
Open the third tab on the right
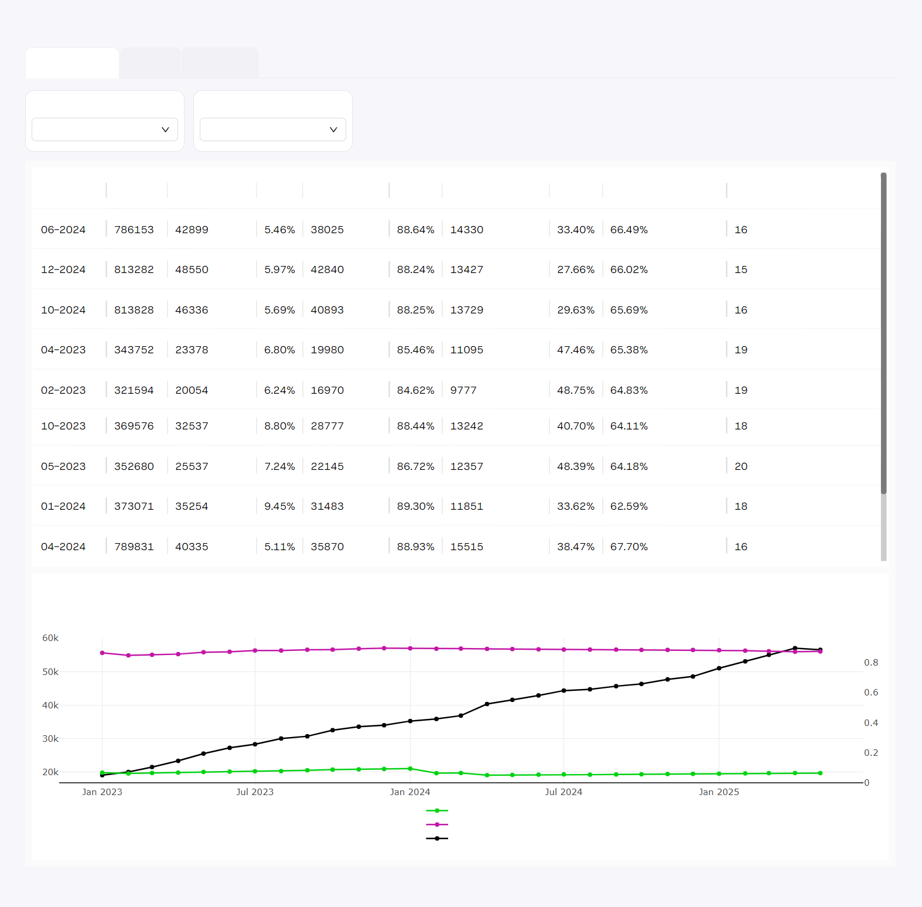click(220, 63)
